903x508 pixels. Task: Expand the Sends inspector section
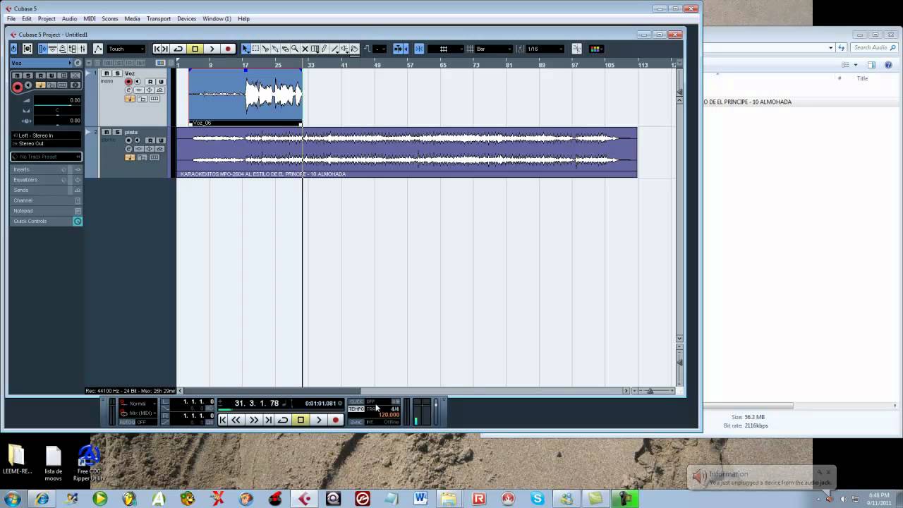pyautogui.click(x=47, y=190)
